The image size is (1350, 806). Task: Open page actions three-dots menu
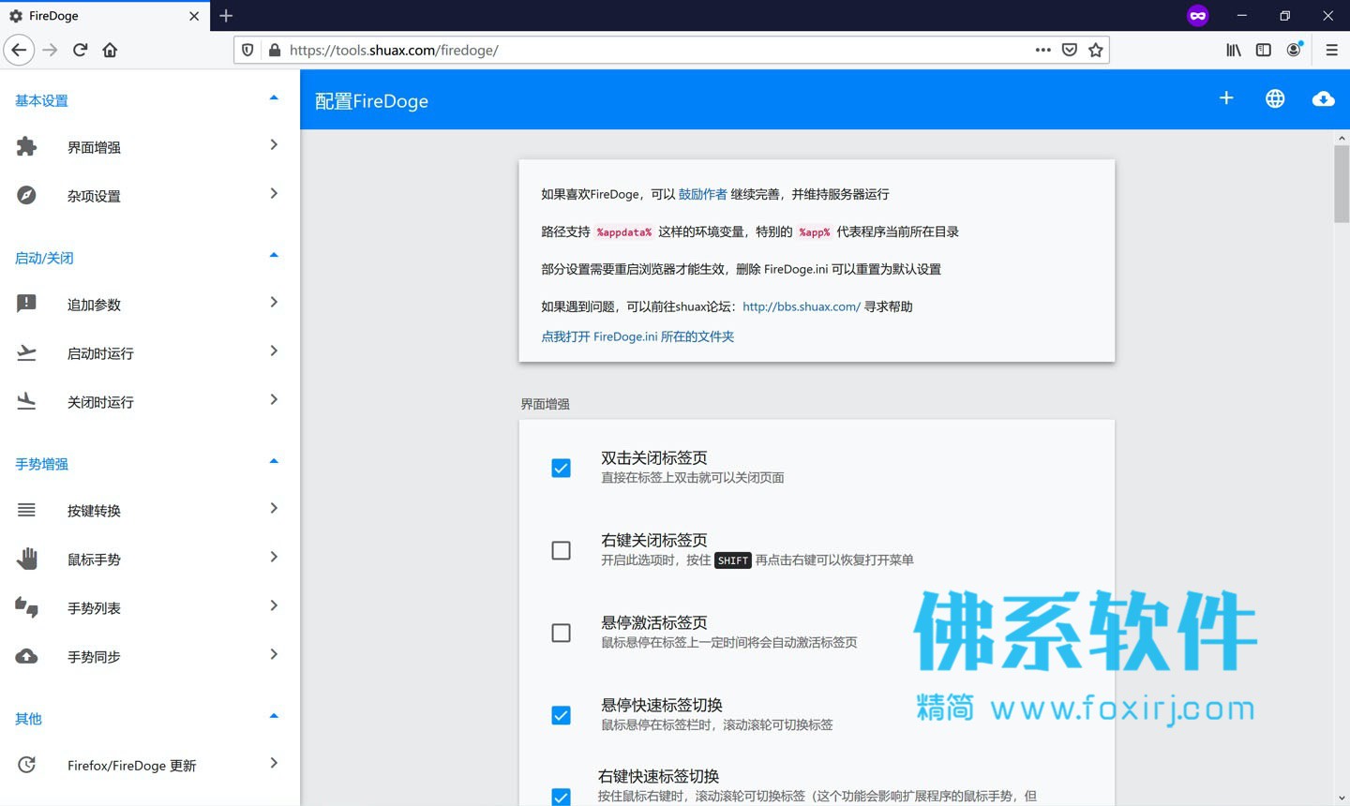1042,50
